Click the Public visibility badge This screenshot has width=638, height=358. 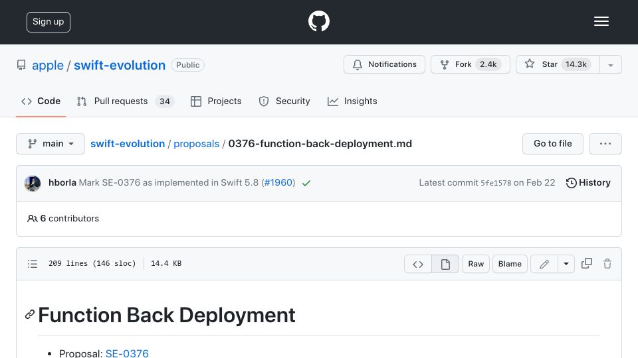[187, 65]
